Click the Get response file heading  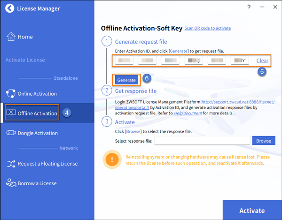coord(136,91)
